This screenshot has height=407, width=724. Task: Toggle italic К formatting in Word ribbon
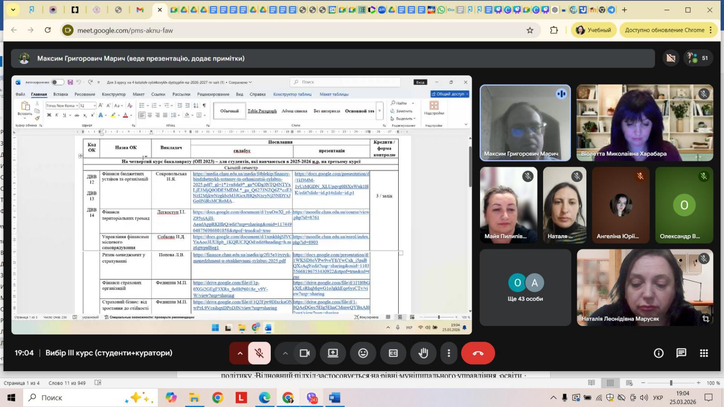57,115
